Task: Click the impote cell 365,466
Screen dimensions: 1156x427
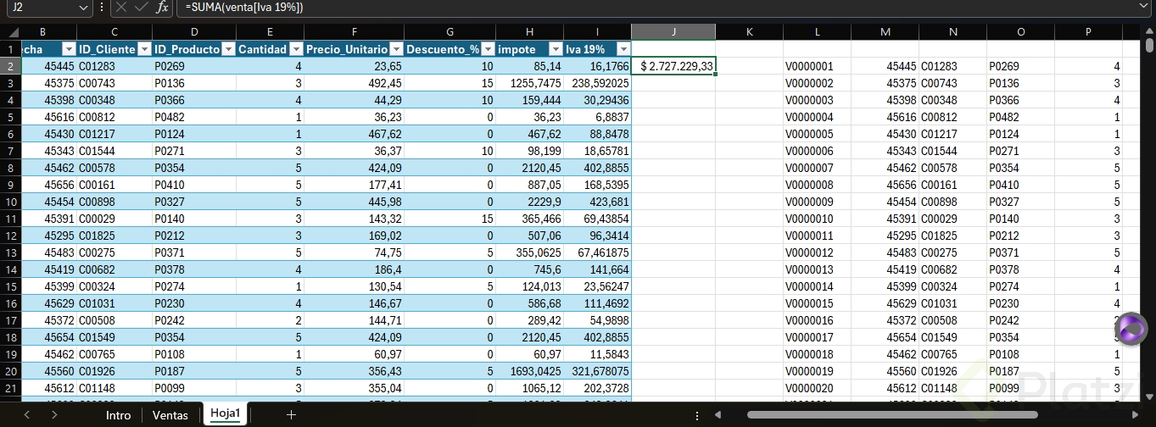Action: point(530,219)
